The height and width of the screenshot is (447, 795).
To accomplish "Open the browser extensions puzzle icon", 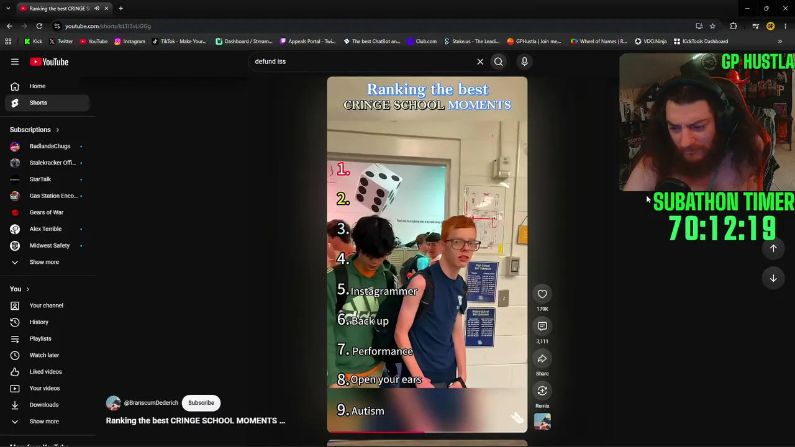I will [734, 26].
